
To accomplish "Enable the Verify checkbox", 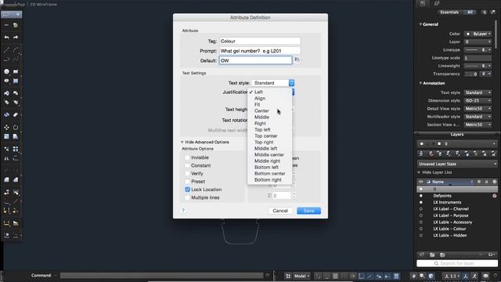I will point(187,174).
